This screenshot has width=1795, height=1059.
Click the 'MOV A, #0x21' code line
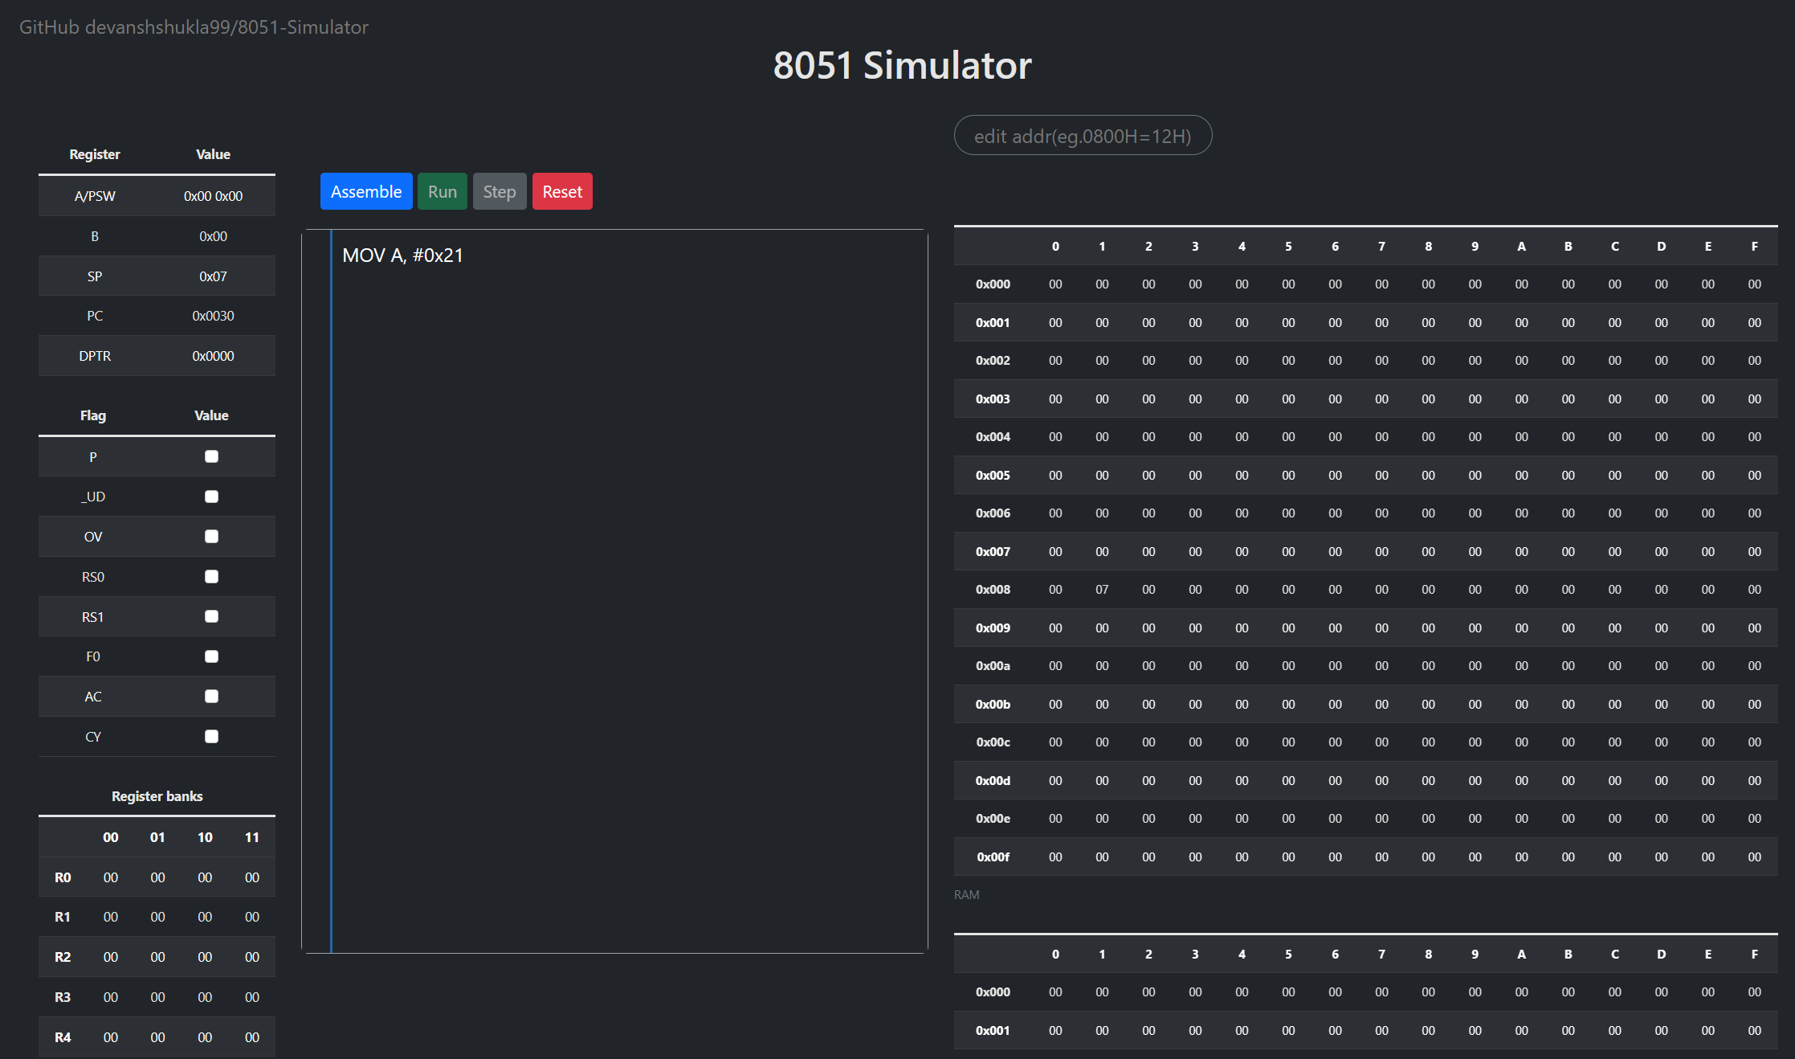(402, 256)
